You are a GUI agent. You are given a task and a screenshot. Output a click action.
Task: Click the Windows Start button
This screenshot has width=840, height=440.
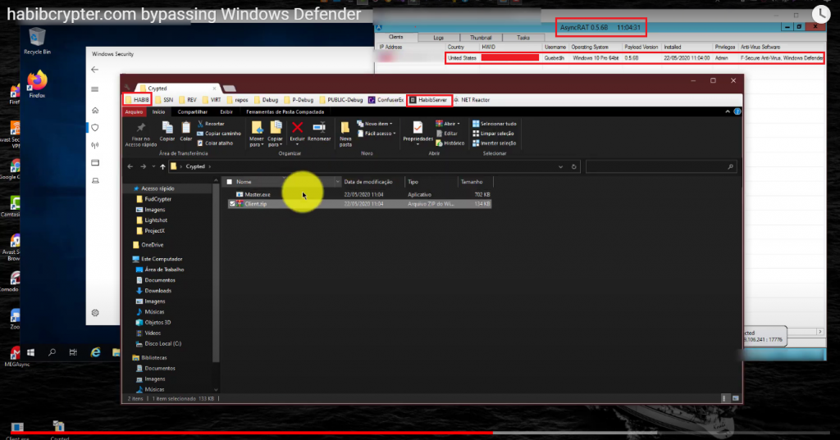[x=30, y=352]
